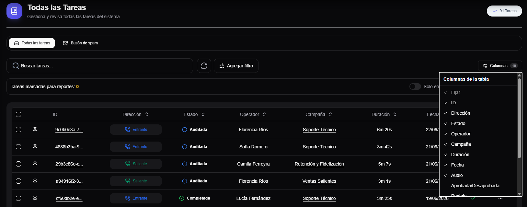527x207 pixels.
Task: Click scrollbar up arrow in columns panel
Action: (x=519, y=75)
